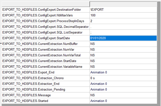Click Animation 0 value of Extraction_Pending
Image resolution: width=161 pixels, height=106 pixels.
[98, 90]
